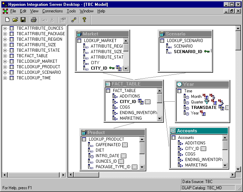243x192 pixels.
Task: Click the New document toolbar icon
Action: coord(7,20)
